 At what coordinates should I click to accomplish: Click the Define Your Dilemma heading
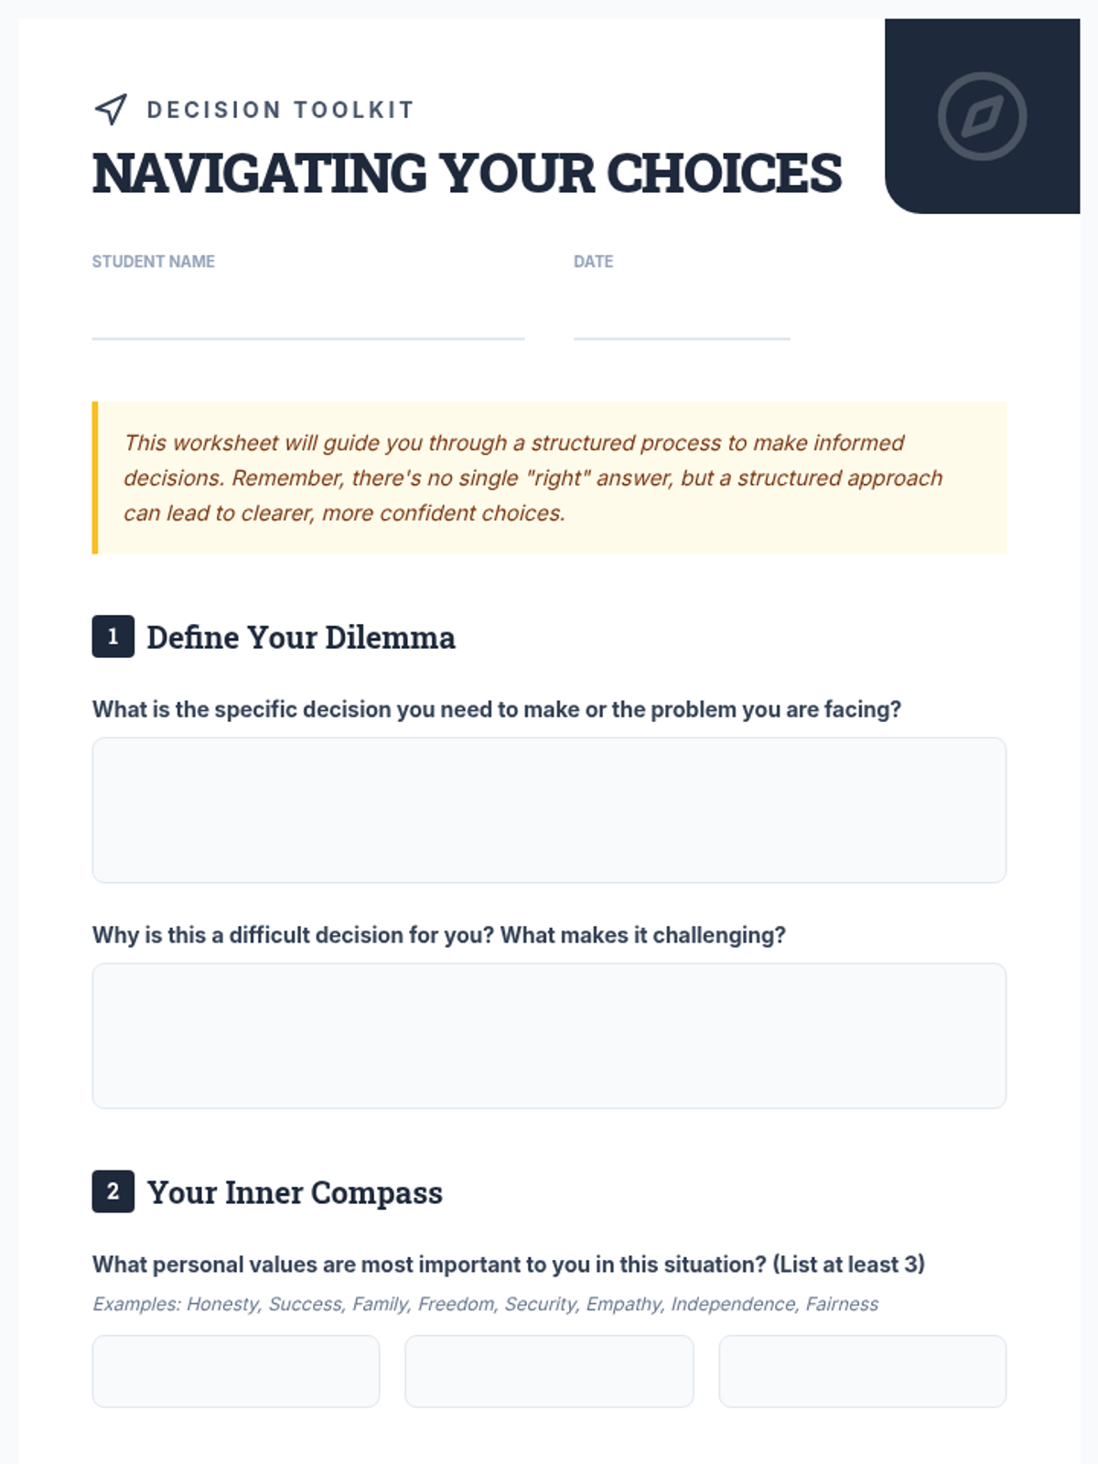point(301,637)
